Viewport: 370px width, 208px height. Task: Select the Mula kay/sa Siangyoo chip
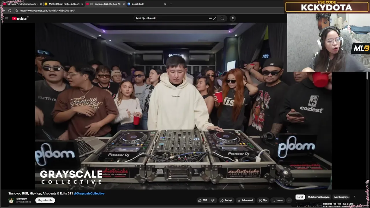coord(319,197)
